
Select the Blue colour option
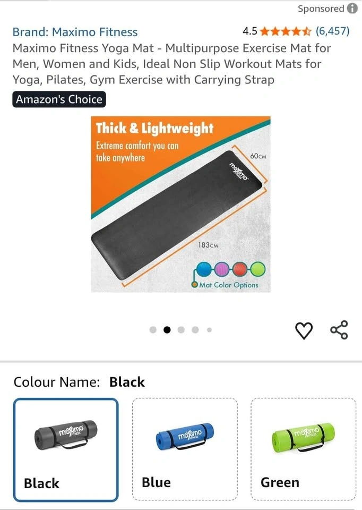point(185,449)
